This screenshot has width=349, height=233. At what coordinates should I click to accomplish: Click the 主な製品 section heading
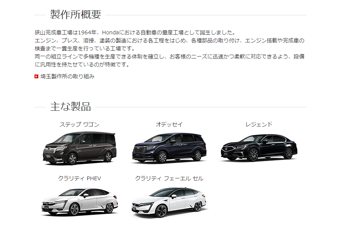tap(70, 107)
